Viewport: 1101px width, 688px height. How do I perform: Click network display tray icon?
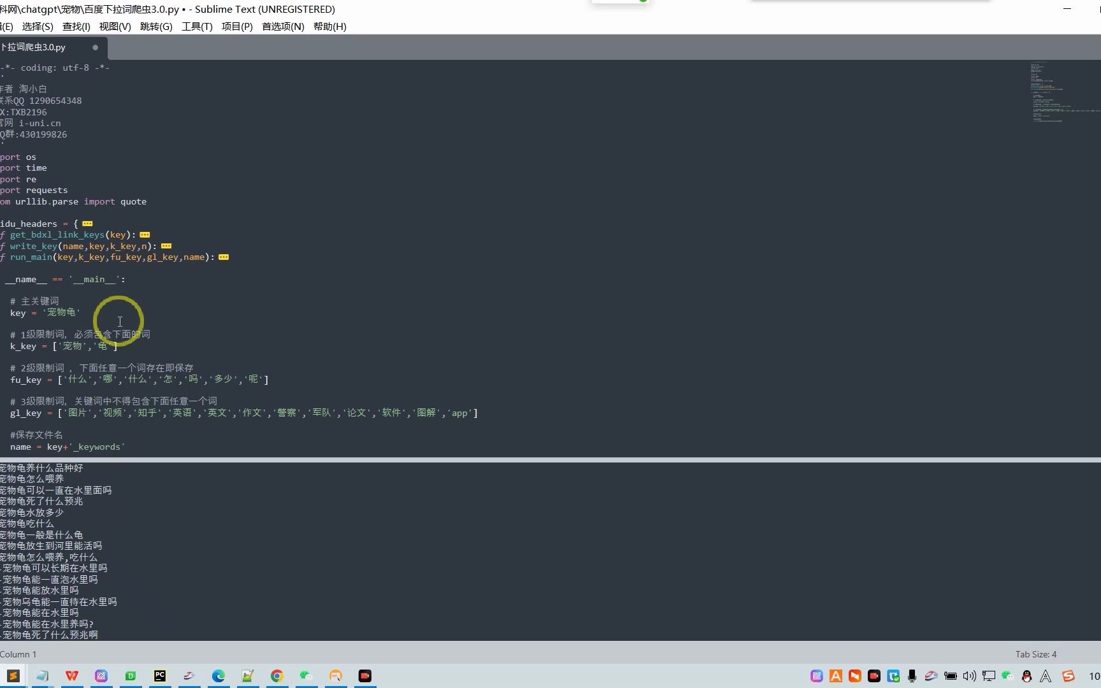[x=989, y=676]
